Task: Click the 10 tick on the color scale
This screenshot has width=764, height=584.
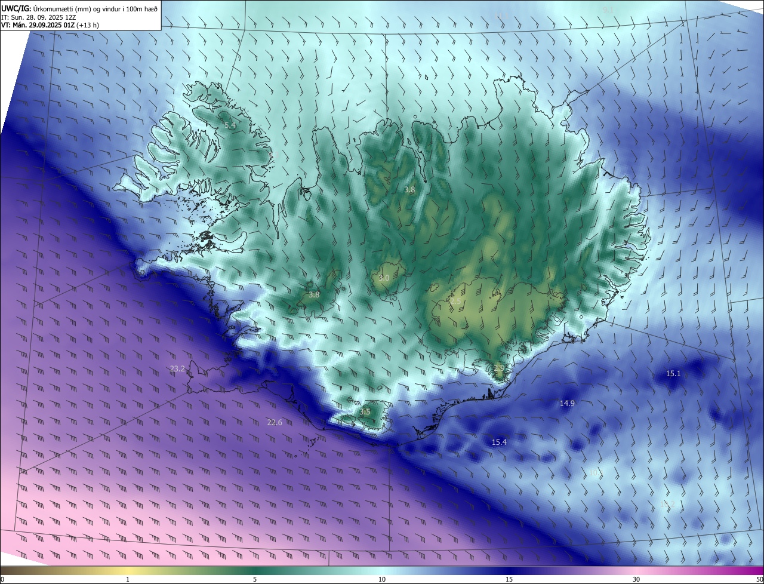Action: (x=382, y=579)
